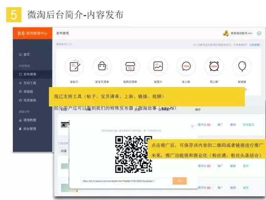
Task: Click 取消置顶 in the first content row
Action: click(x=249, y=125)
